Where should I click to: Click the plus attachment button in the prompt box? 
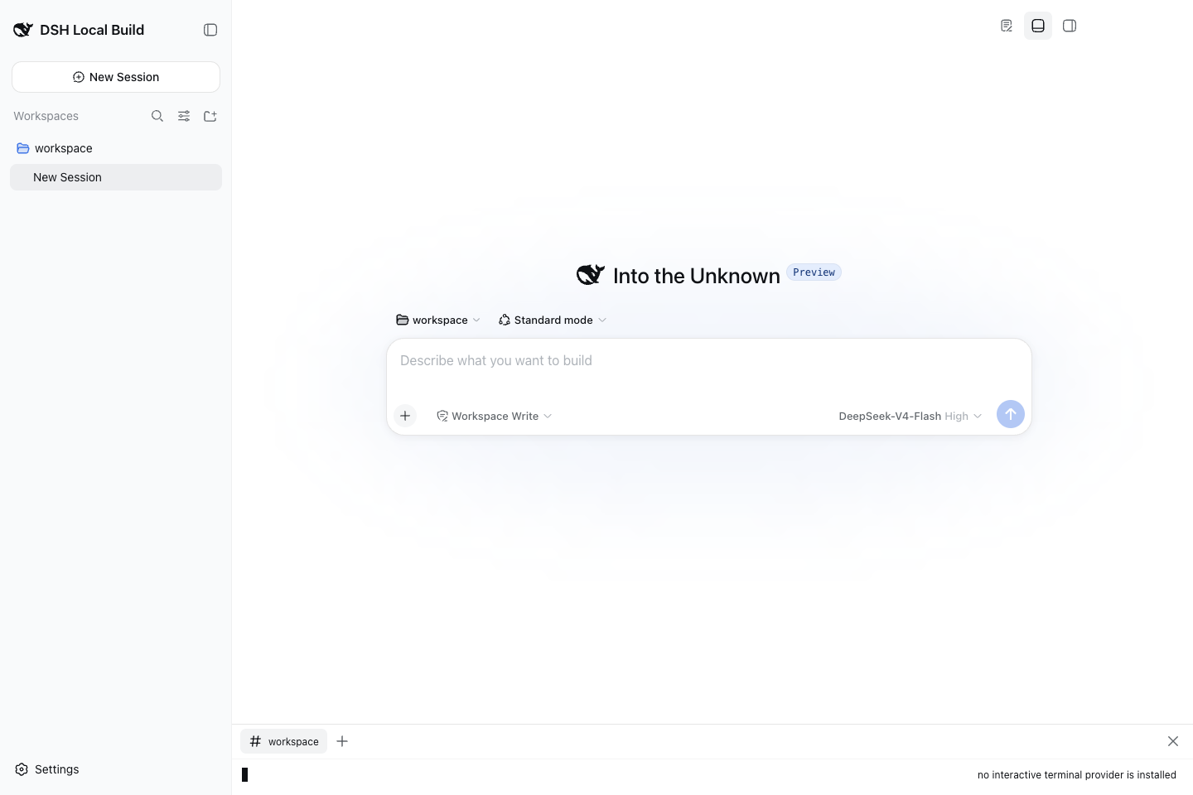[x=405, y=416]
